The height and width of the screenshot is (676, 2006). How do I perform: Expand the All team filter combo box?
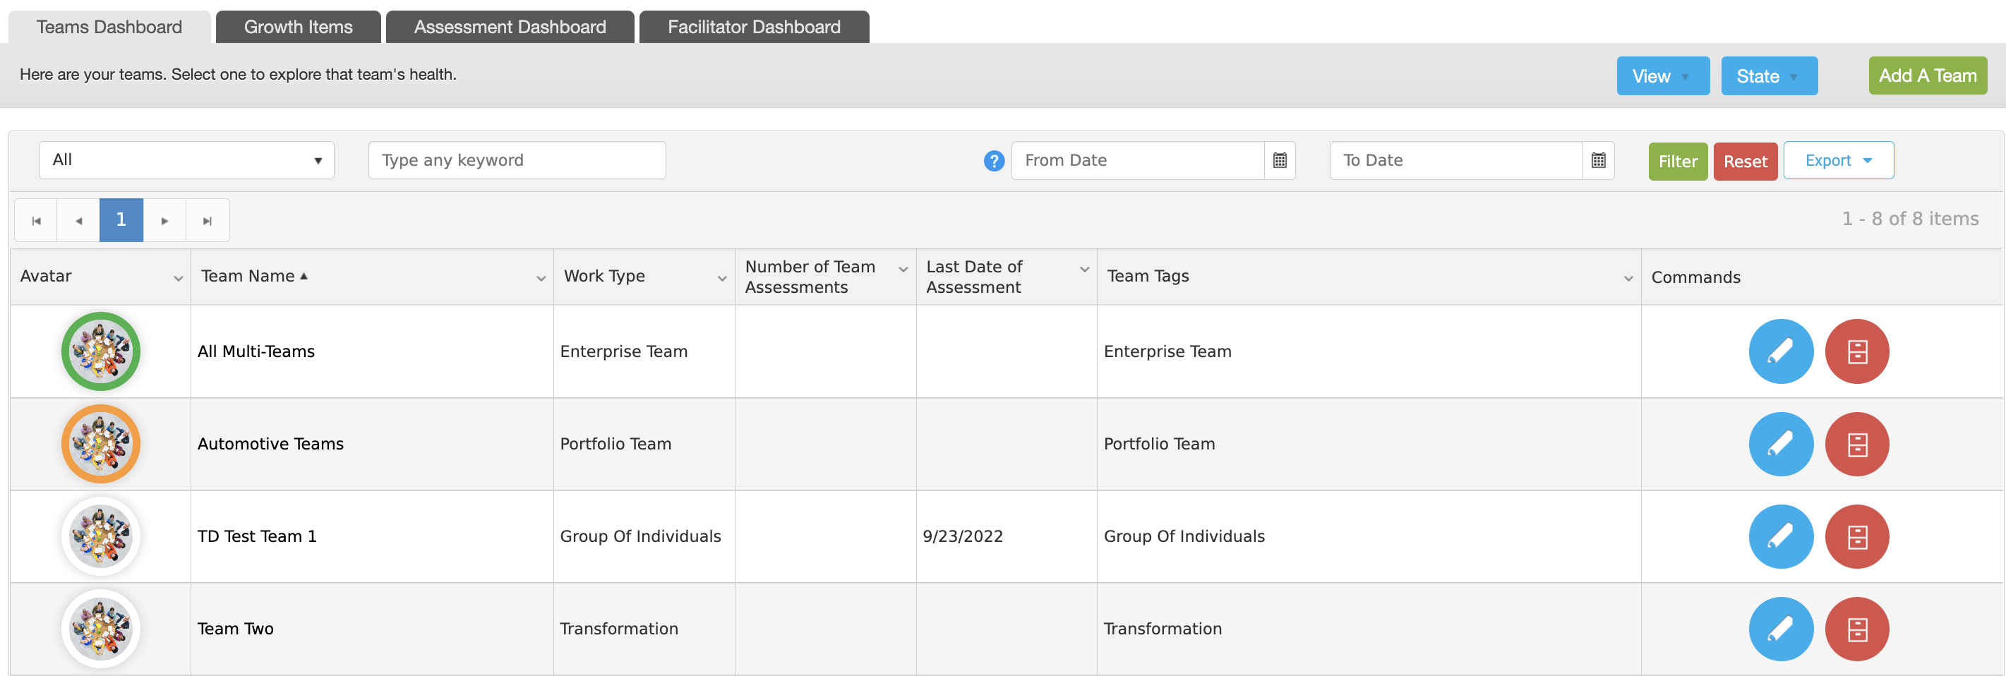coord(186,159)
